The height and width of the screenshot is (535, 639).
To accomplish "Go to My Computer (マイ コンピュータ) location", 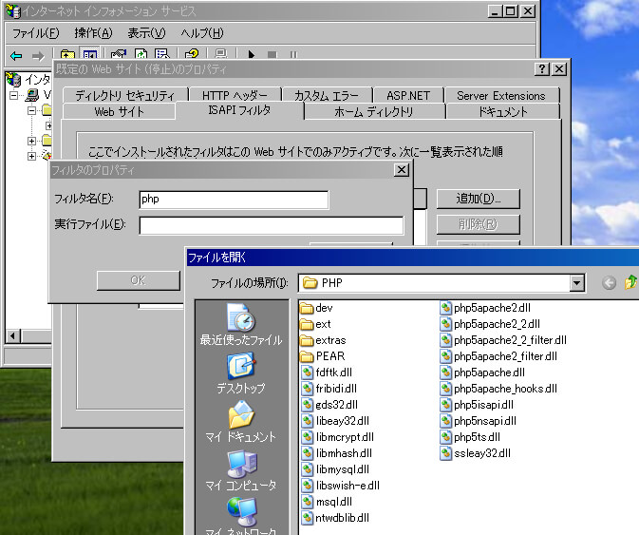I will pyautogui.click(x=240, y=470).
